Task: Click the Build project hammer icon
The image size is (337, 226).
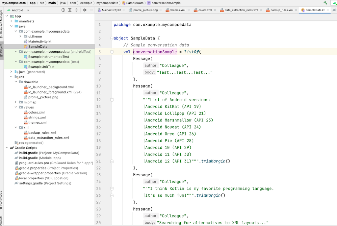Action: click(325, 3)
